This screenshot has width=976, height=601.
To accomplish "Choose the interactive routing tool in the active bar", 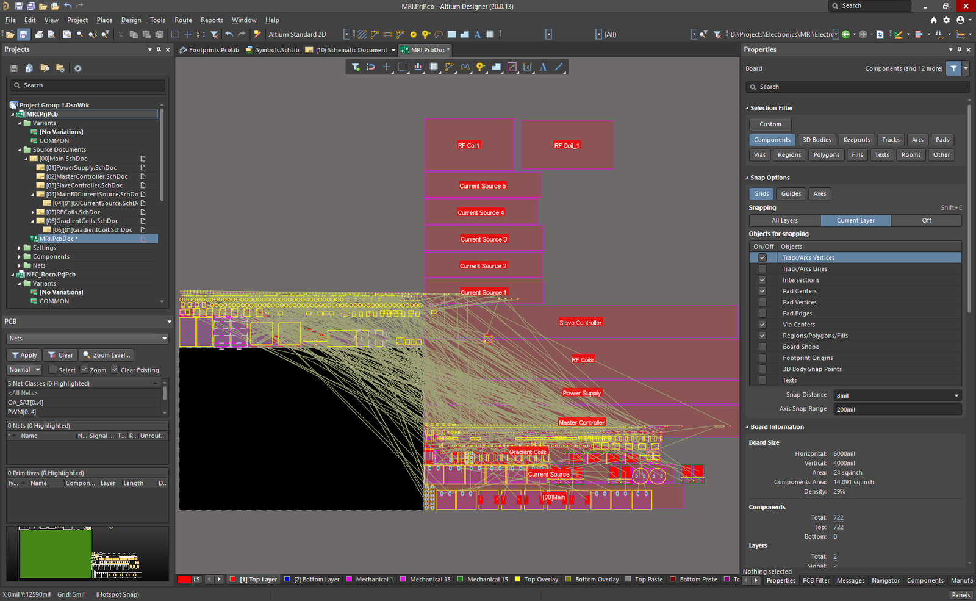I will click(x=450, y=67).
